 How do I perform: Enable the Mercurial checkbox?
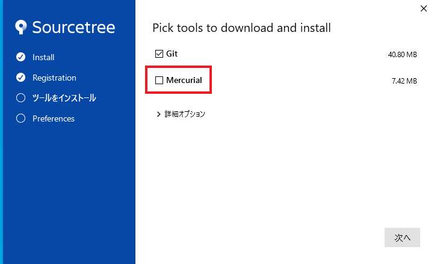point(159,80)
